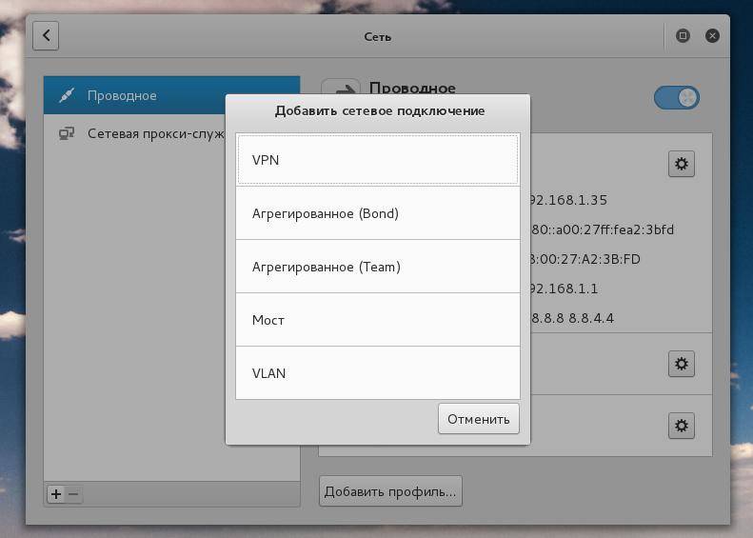This screenshot has height=538, width=753.
Task: Toggle the Проводное connection switch
Action: 677,97
